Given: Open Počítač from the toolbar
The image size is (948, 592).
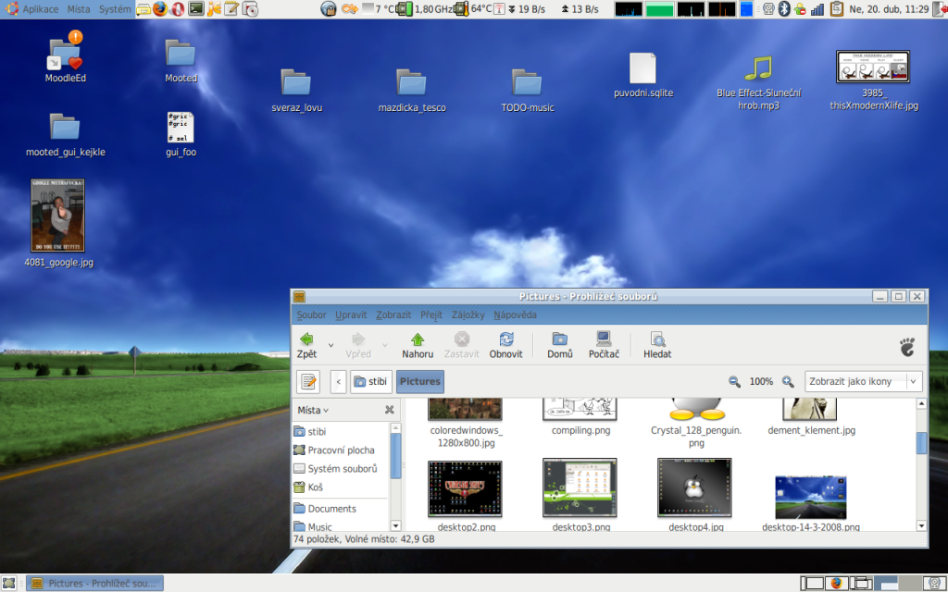Looking at the screenshot, I should 604,345.
